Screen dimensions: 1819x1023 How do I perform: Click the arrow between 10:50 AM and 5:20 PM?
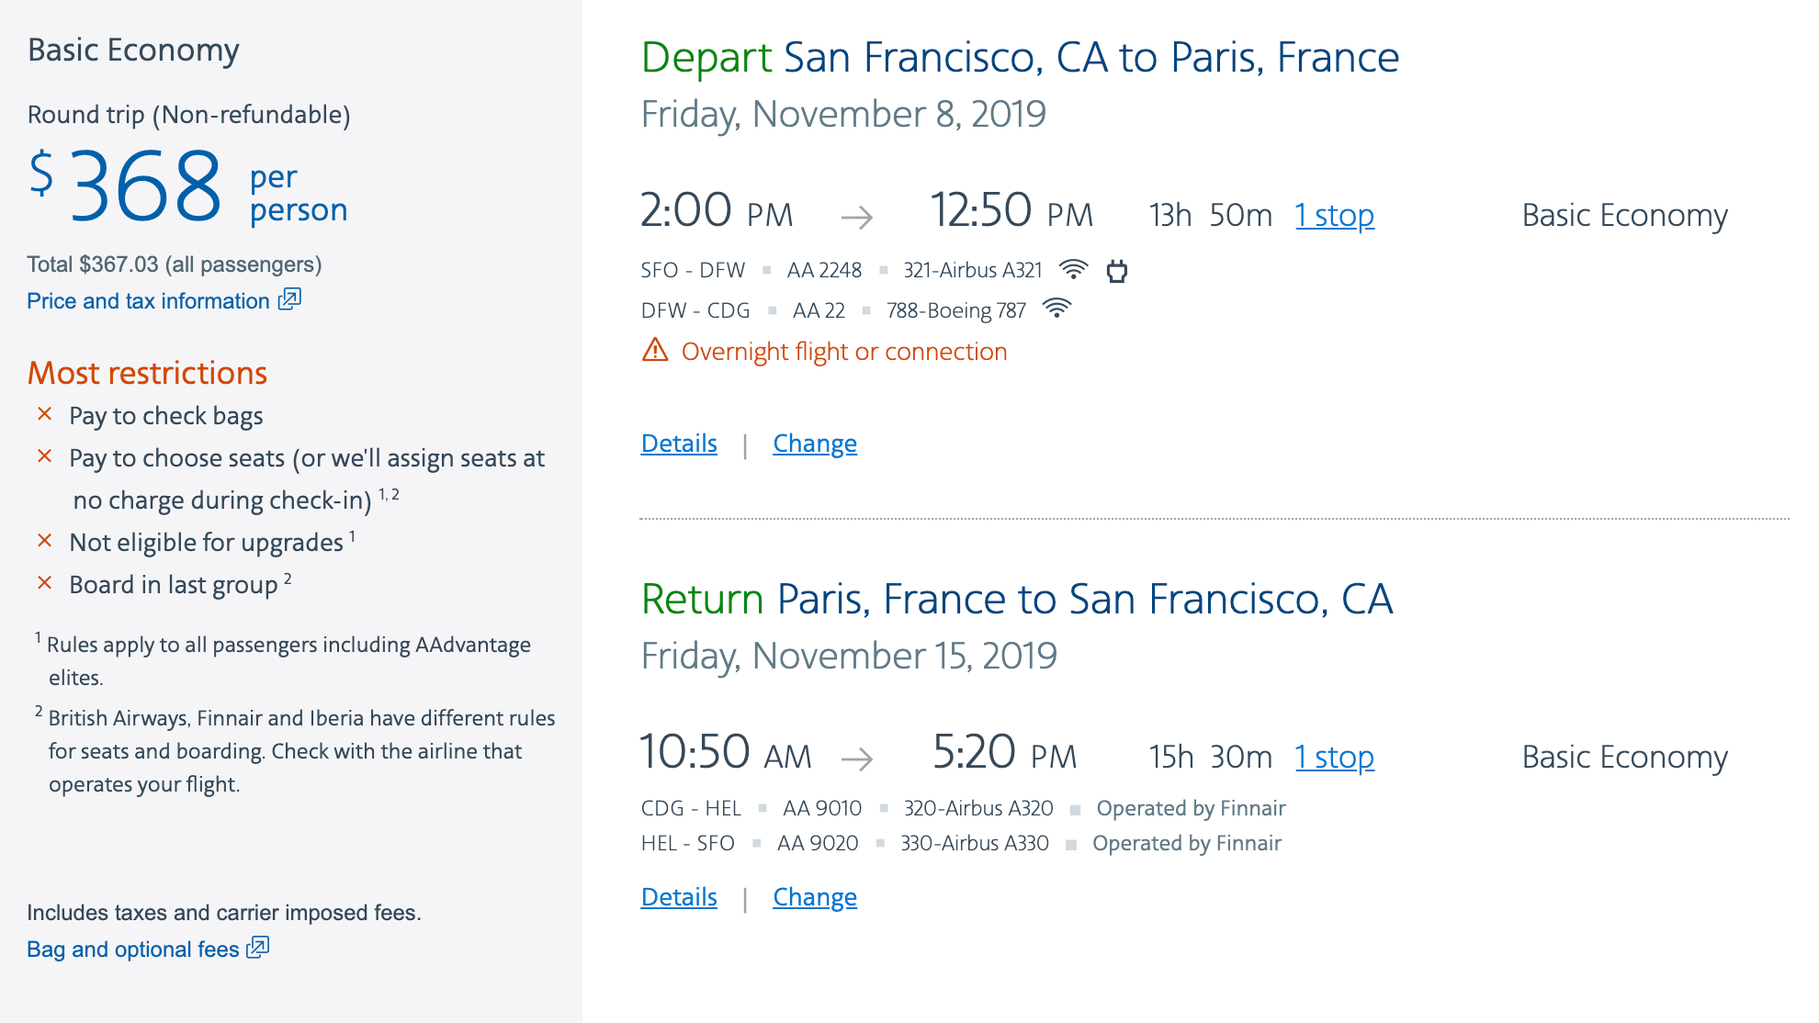[857, 759]
